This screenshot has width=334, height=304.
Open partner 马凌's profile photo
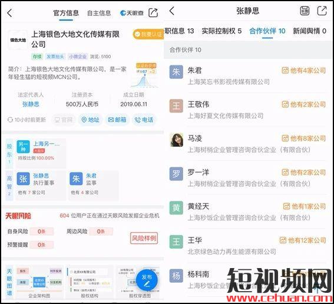[176, 140]
